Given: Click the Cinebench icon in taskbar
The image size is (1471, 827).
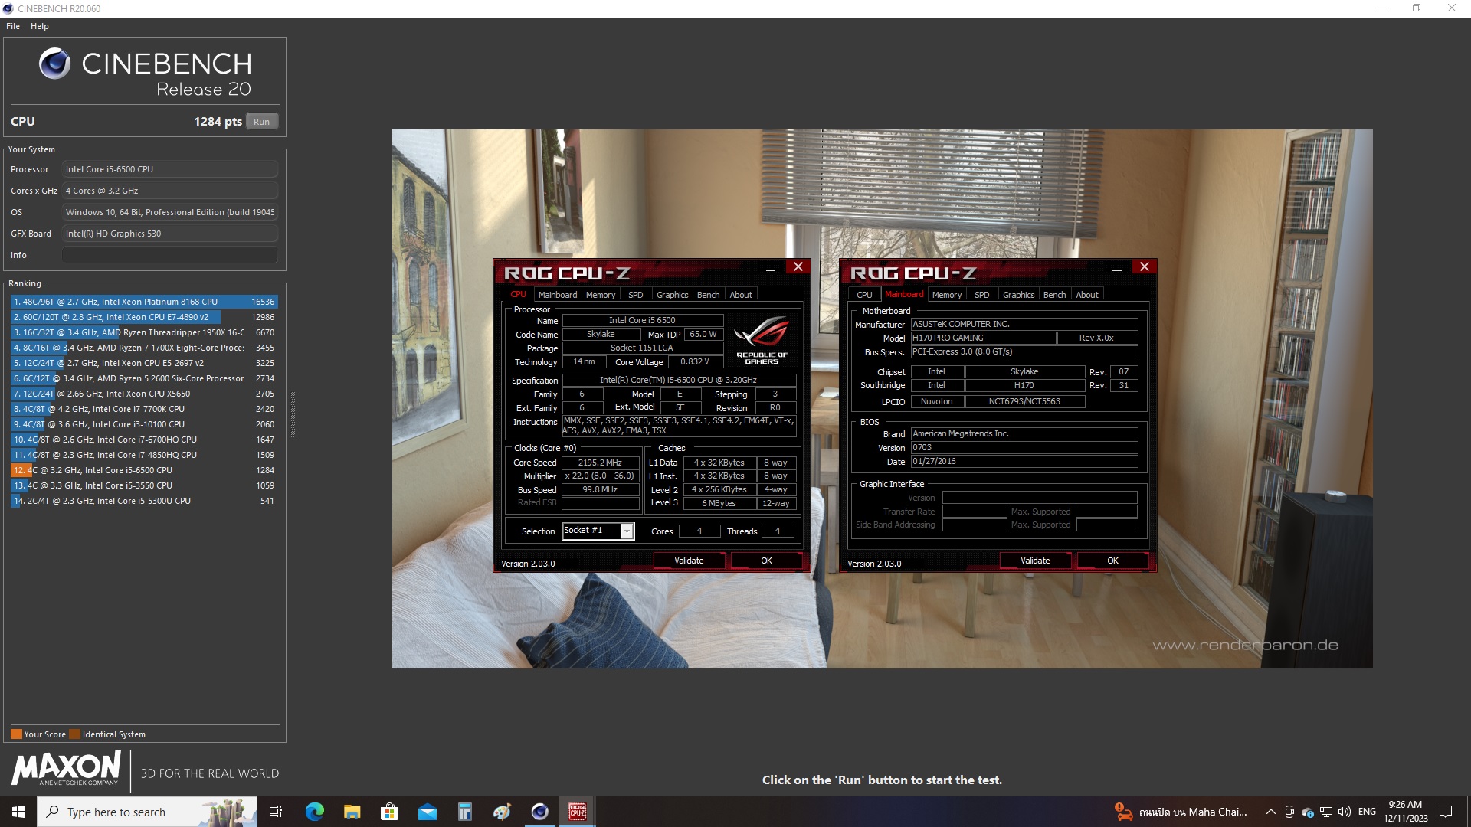Looking at the screenshot, I should (539, 812).
